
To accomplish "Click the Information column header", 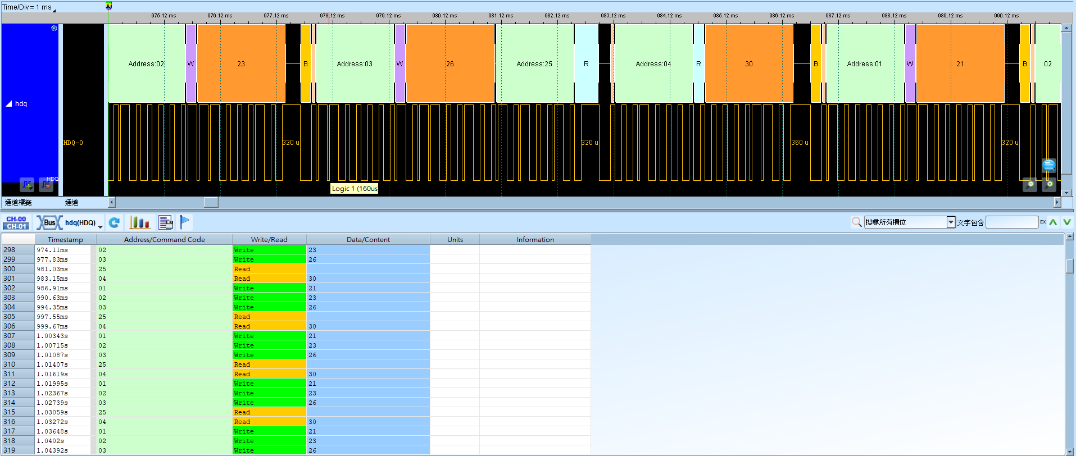I will tap(535, 240).
